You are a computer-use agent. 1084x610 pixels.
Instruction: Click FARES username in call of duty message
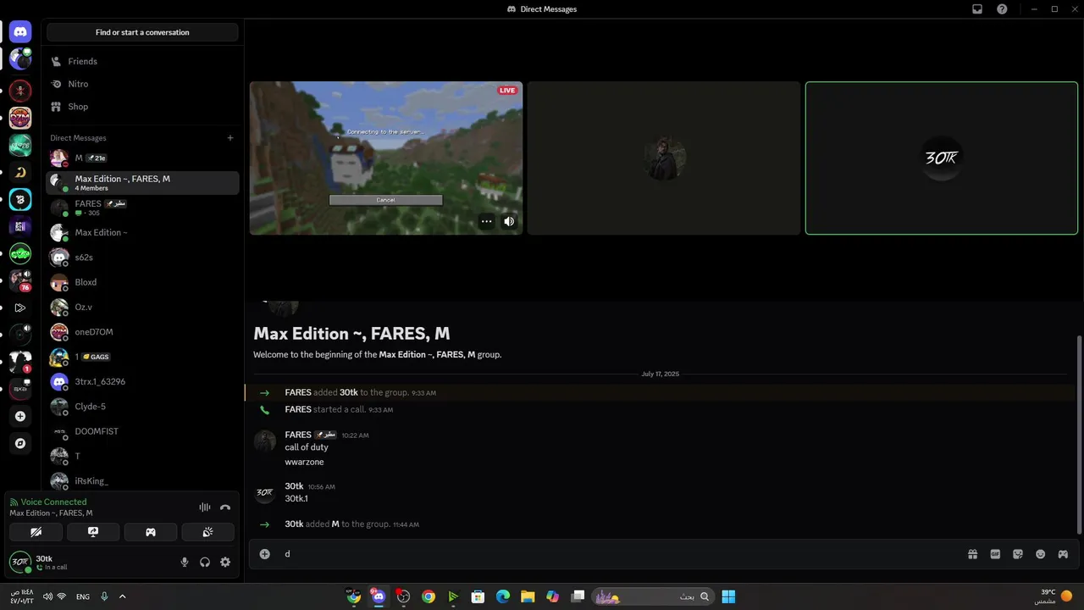[298, 435]
